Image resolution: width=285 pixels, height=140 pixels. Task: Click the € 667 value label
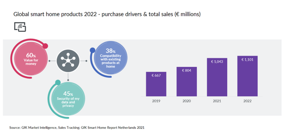point(156,75)
